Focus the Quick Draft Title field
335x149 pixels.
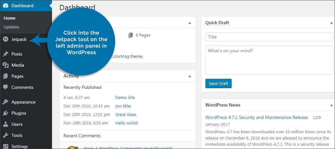click(x=269, y=37)
